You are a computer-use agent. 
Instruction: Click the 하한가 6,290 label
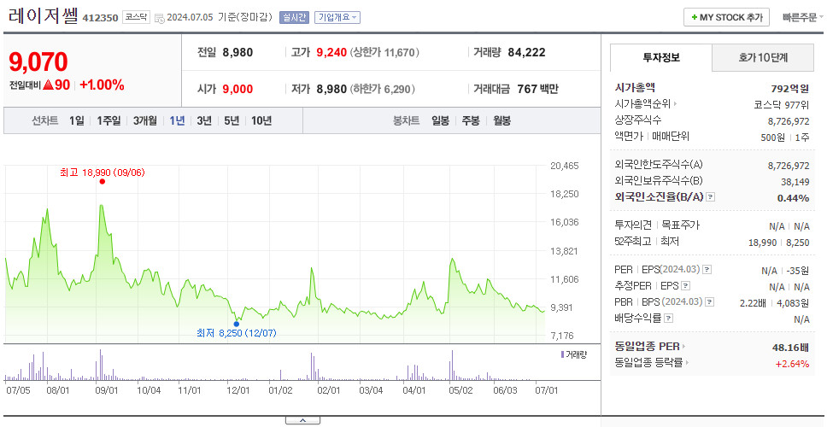tap(383, 90)
